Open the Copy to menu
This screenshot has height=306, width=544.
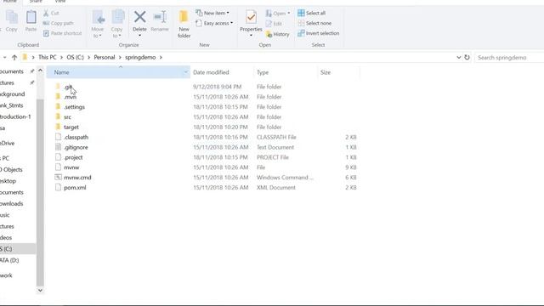117,25
